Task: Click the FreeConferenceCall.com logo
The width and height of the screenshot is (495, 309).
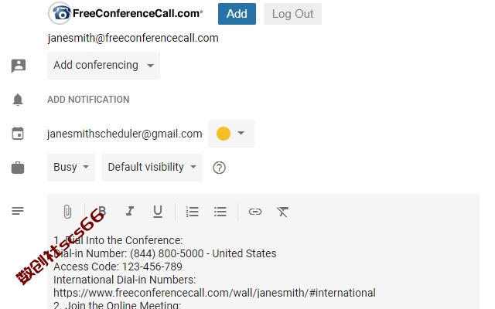Action: click(x=125, y=13)
